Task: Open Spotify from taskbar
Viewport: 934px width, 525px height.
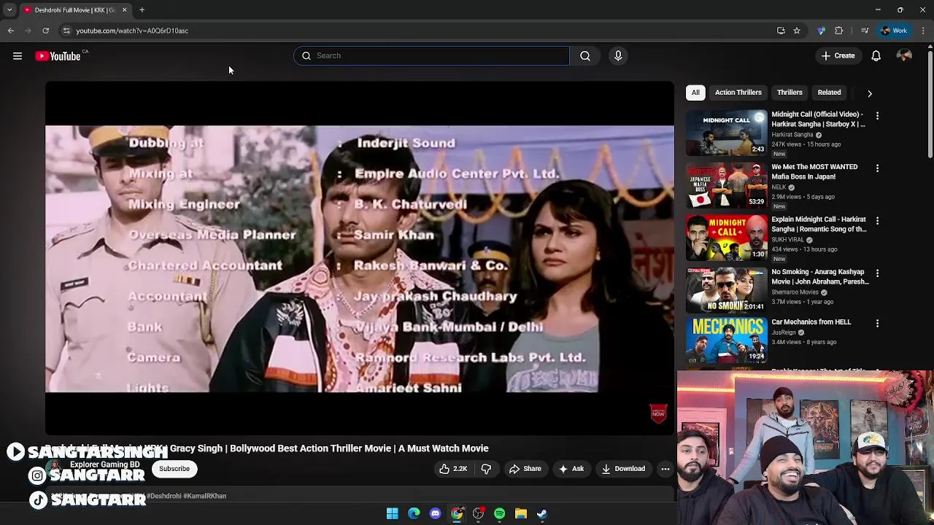Action: coord(499,513)
